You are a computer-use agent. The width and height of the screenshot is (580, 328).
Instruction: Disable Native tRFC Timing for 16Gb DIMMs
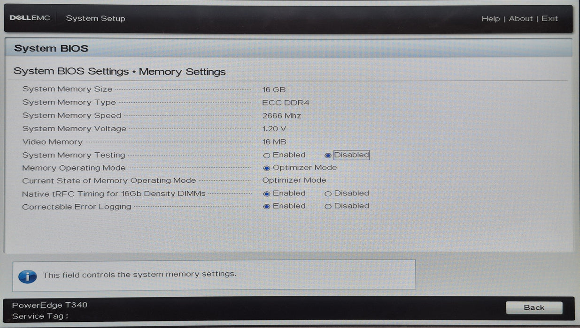(x=328, y=194)
